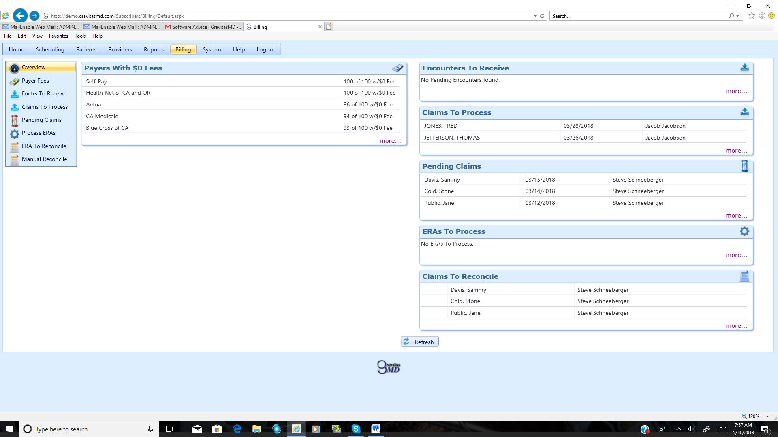Select the Manual Reconcile sidebar item
Viewport: 778px width, 437px height.
pyautogui.click(x=44, y=159)
